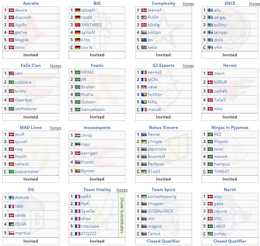The image size is (260, 246).
Task: Click the Lithuanian flag beside Bymas
Action: pos(78,171)
